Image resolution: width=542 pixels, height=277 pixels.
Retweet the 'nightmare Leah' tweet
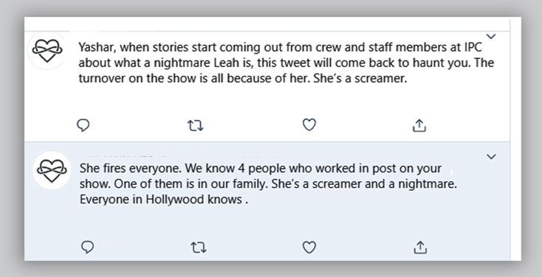click(x=195, y=125)
